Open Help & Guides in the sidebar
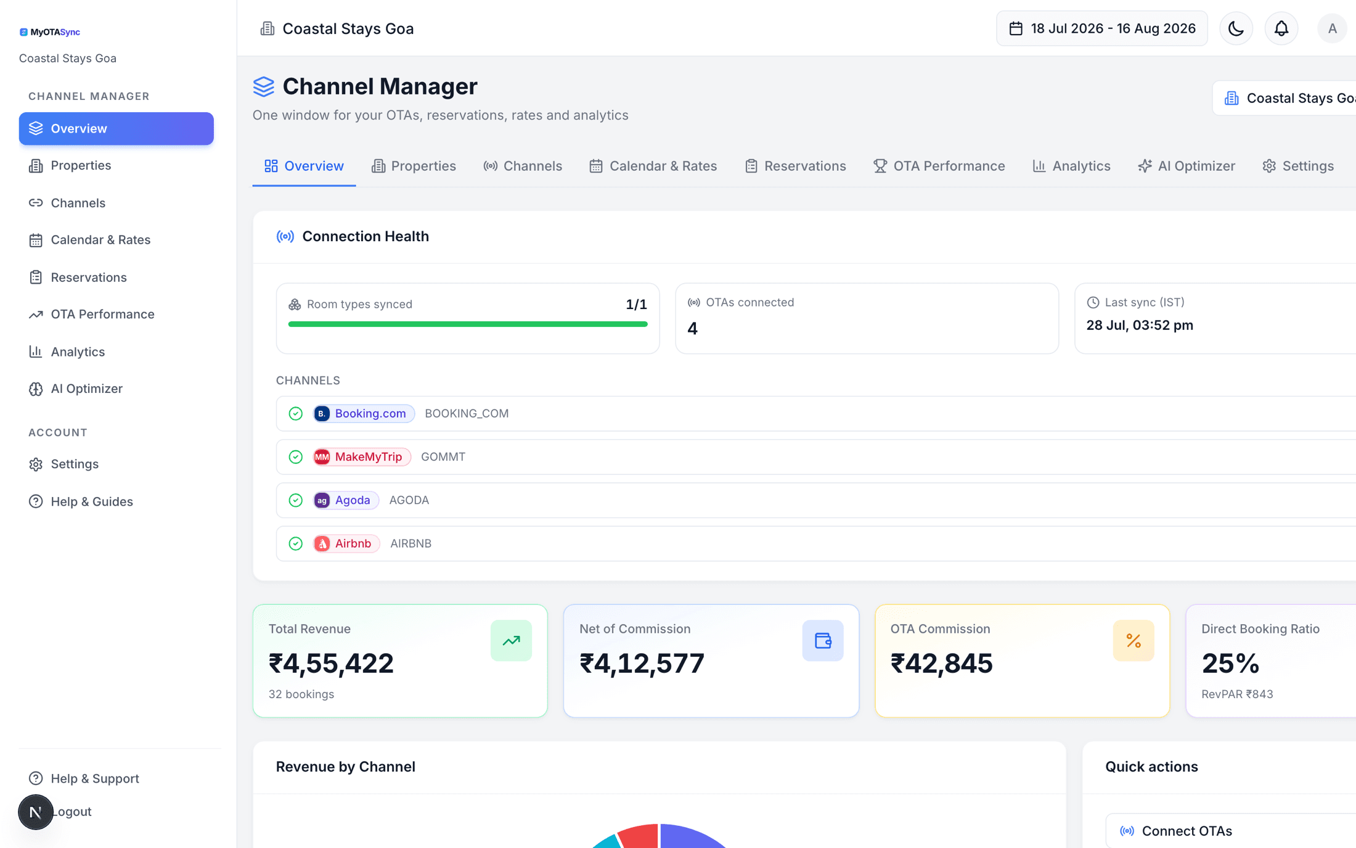The height and width of the screenshot is (848, 1356). coord(116,501)
